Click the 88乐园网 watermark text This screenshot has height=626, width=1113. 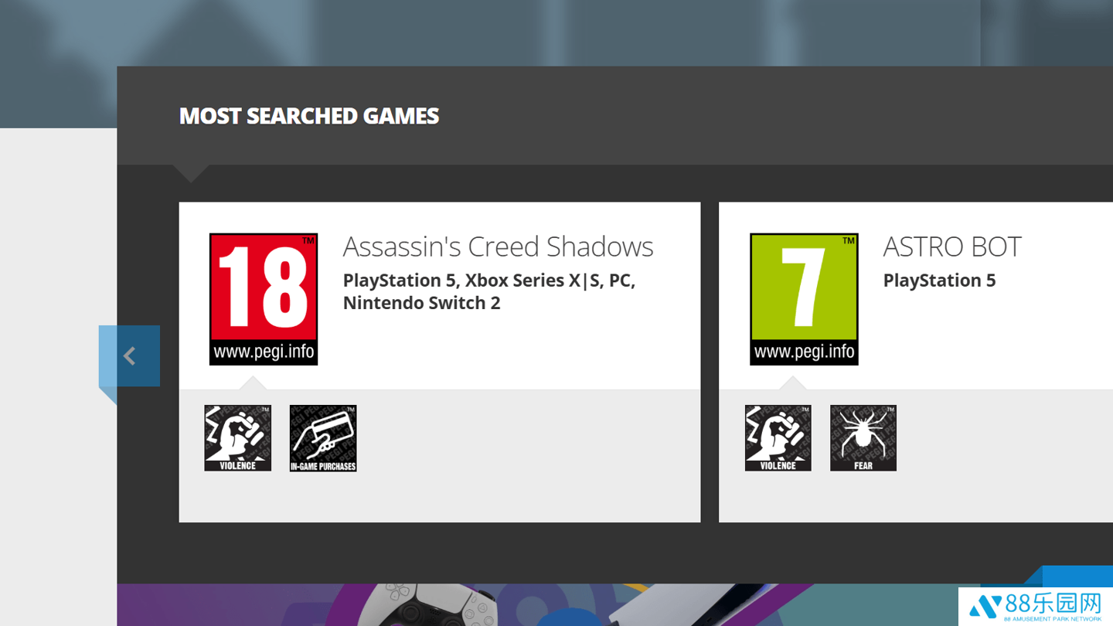(x=1053, y=604)
